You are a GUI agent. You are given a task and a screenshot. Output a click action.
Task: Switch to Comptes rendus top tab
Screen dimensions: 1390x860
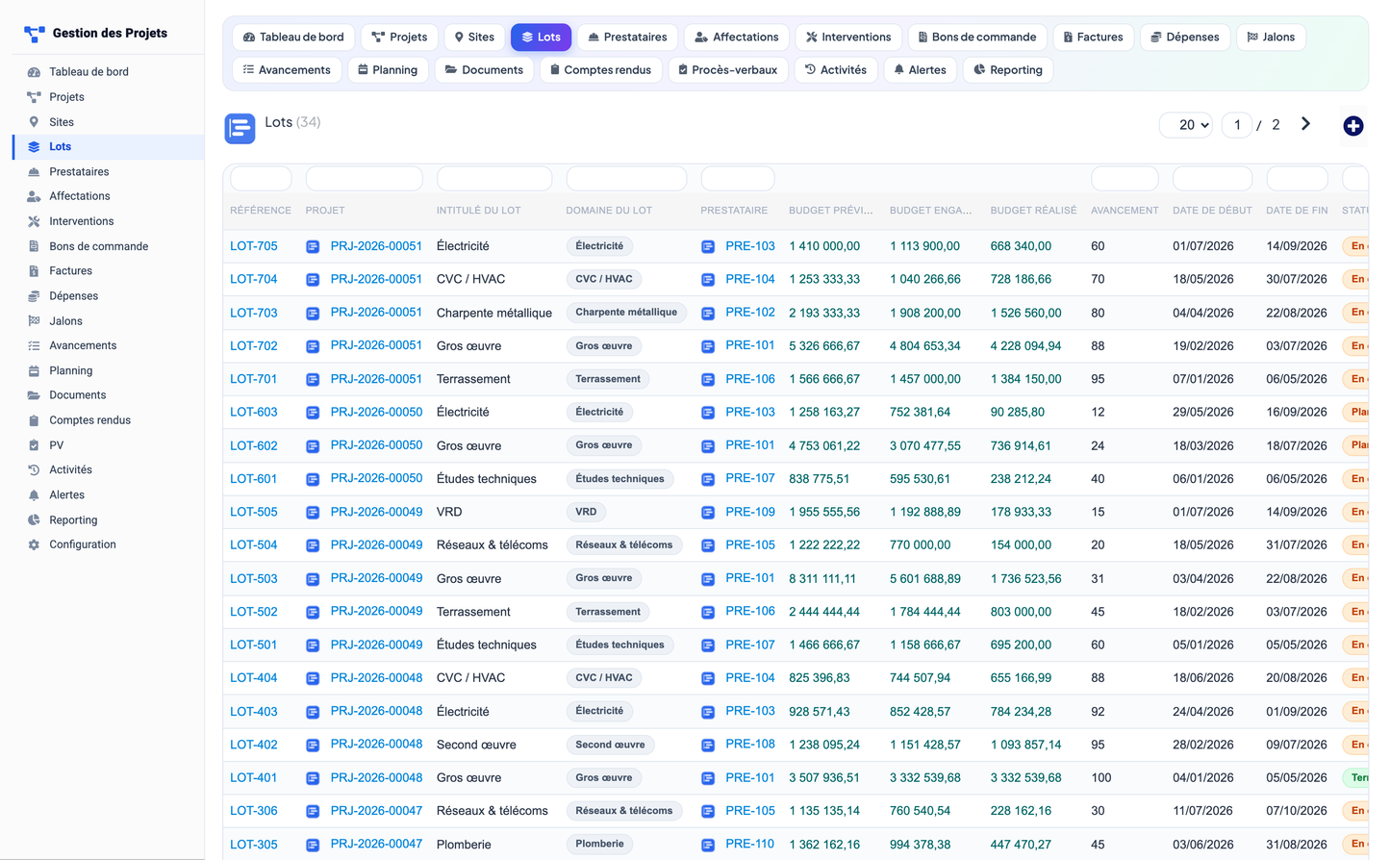pyautogui.click(x=600, y=70)
